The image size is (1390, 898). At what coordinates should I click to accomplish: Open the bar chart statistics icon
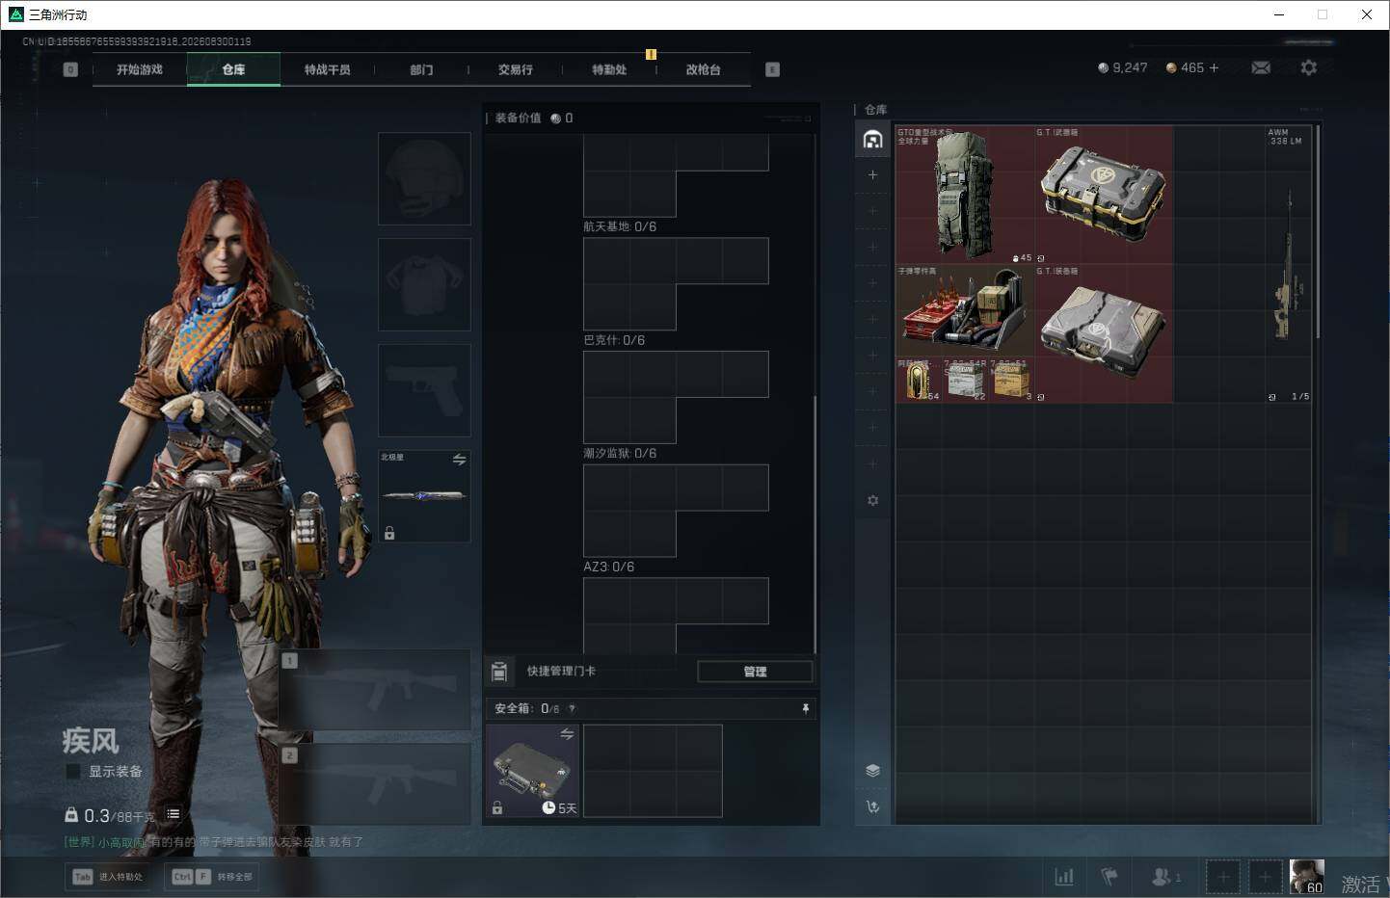1064,877
